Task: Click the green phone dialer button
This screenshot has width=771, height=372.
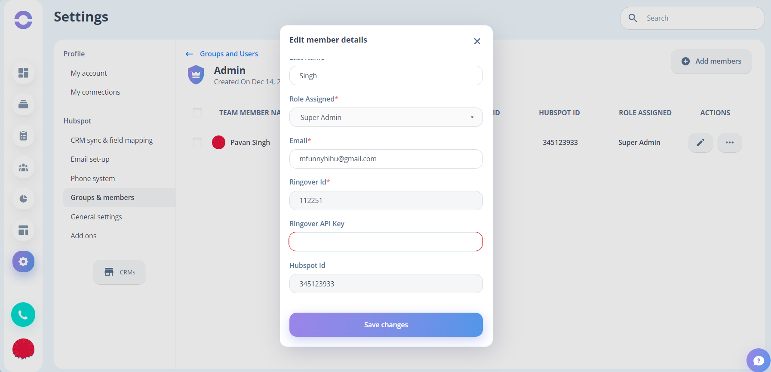Action: 23,315
